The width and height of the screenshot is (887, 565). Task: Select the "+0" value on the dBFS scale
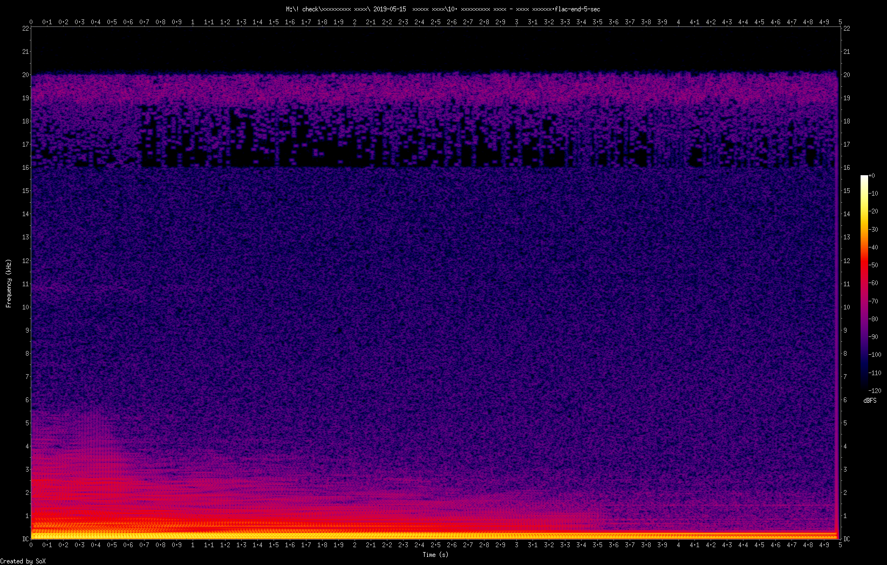872,176
